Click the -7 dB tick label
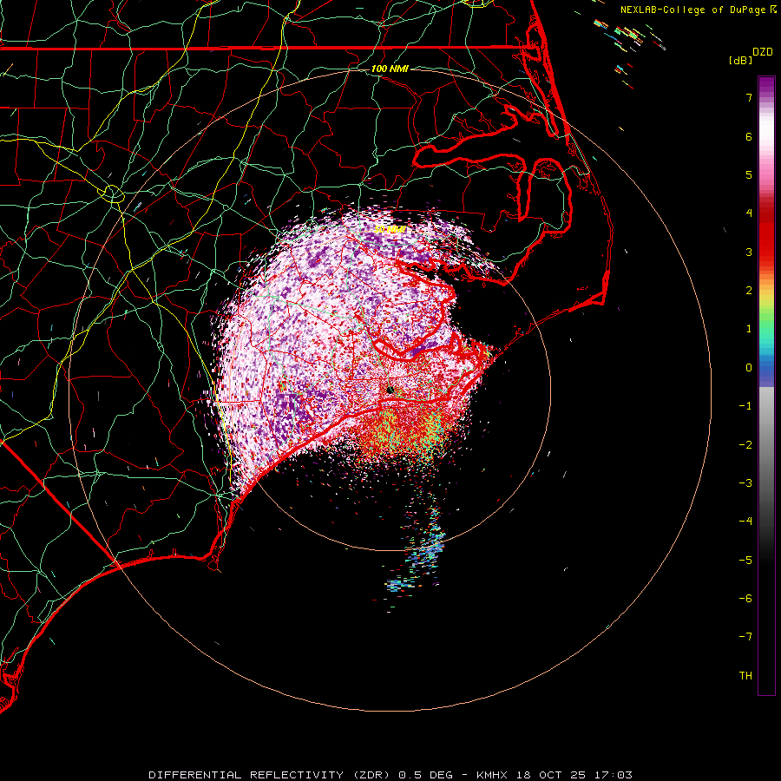Viewport: 781px width, 781px height. tap(745, 637)
